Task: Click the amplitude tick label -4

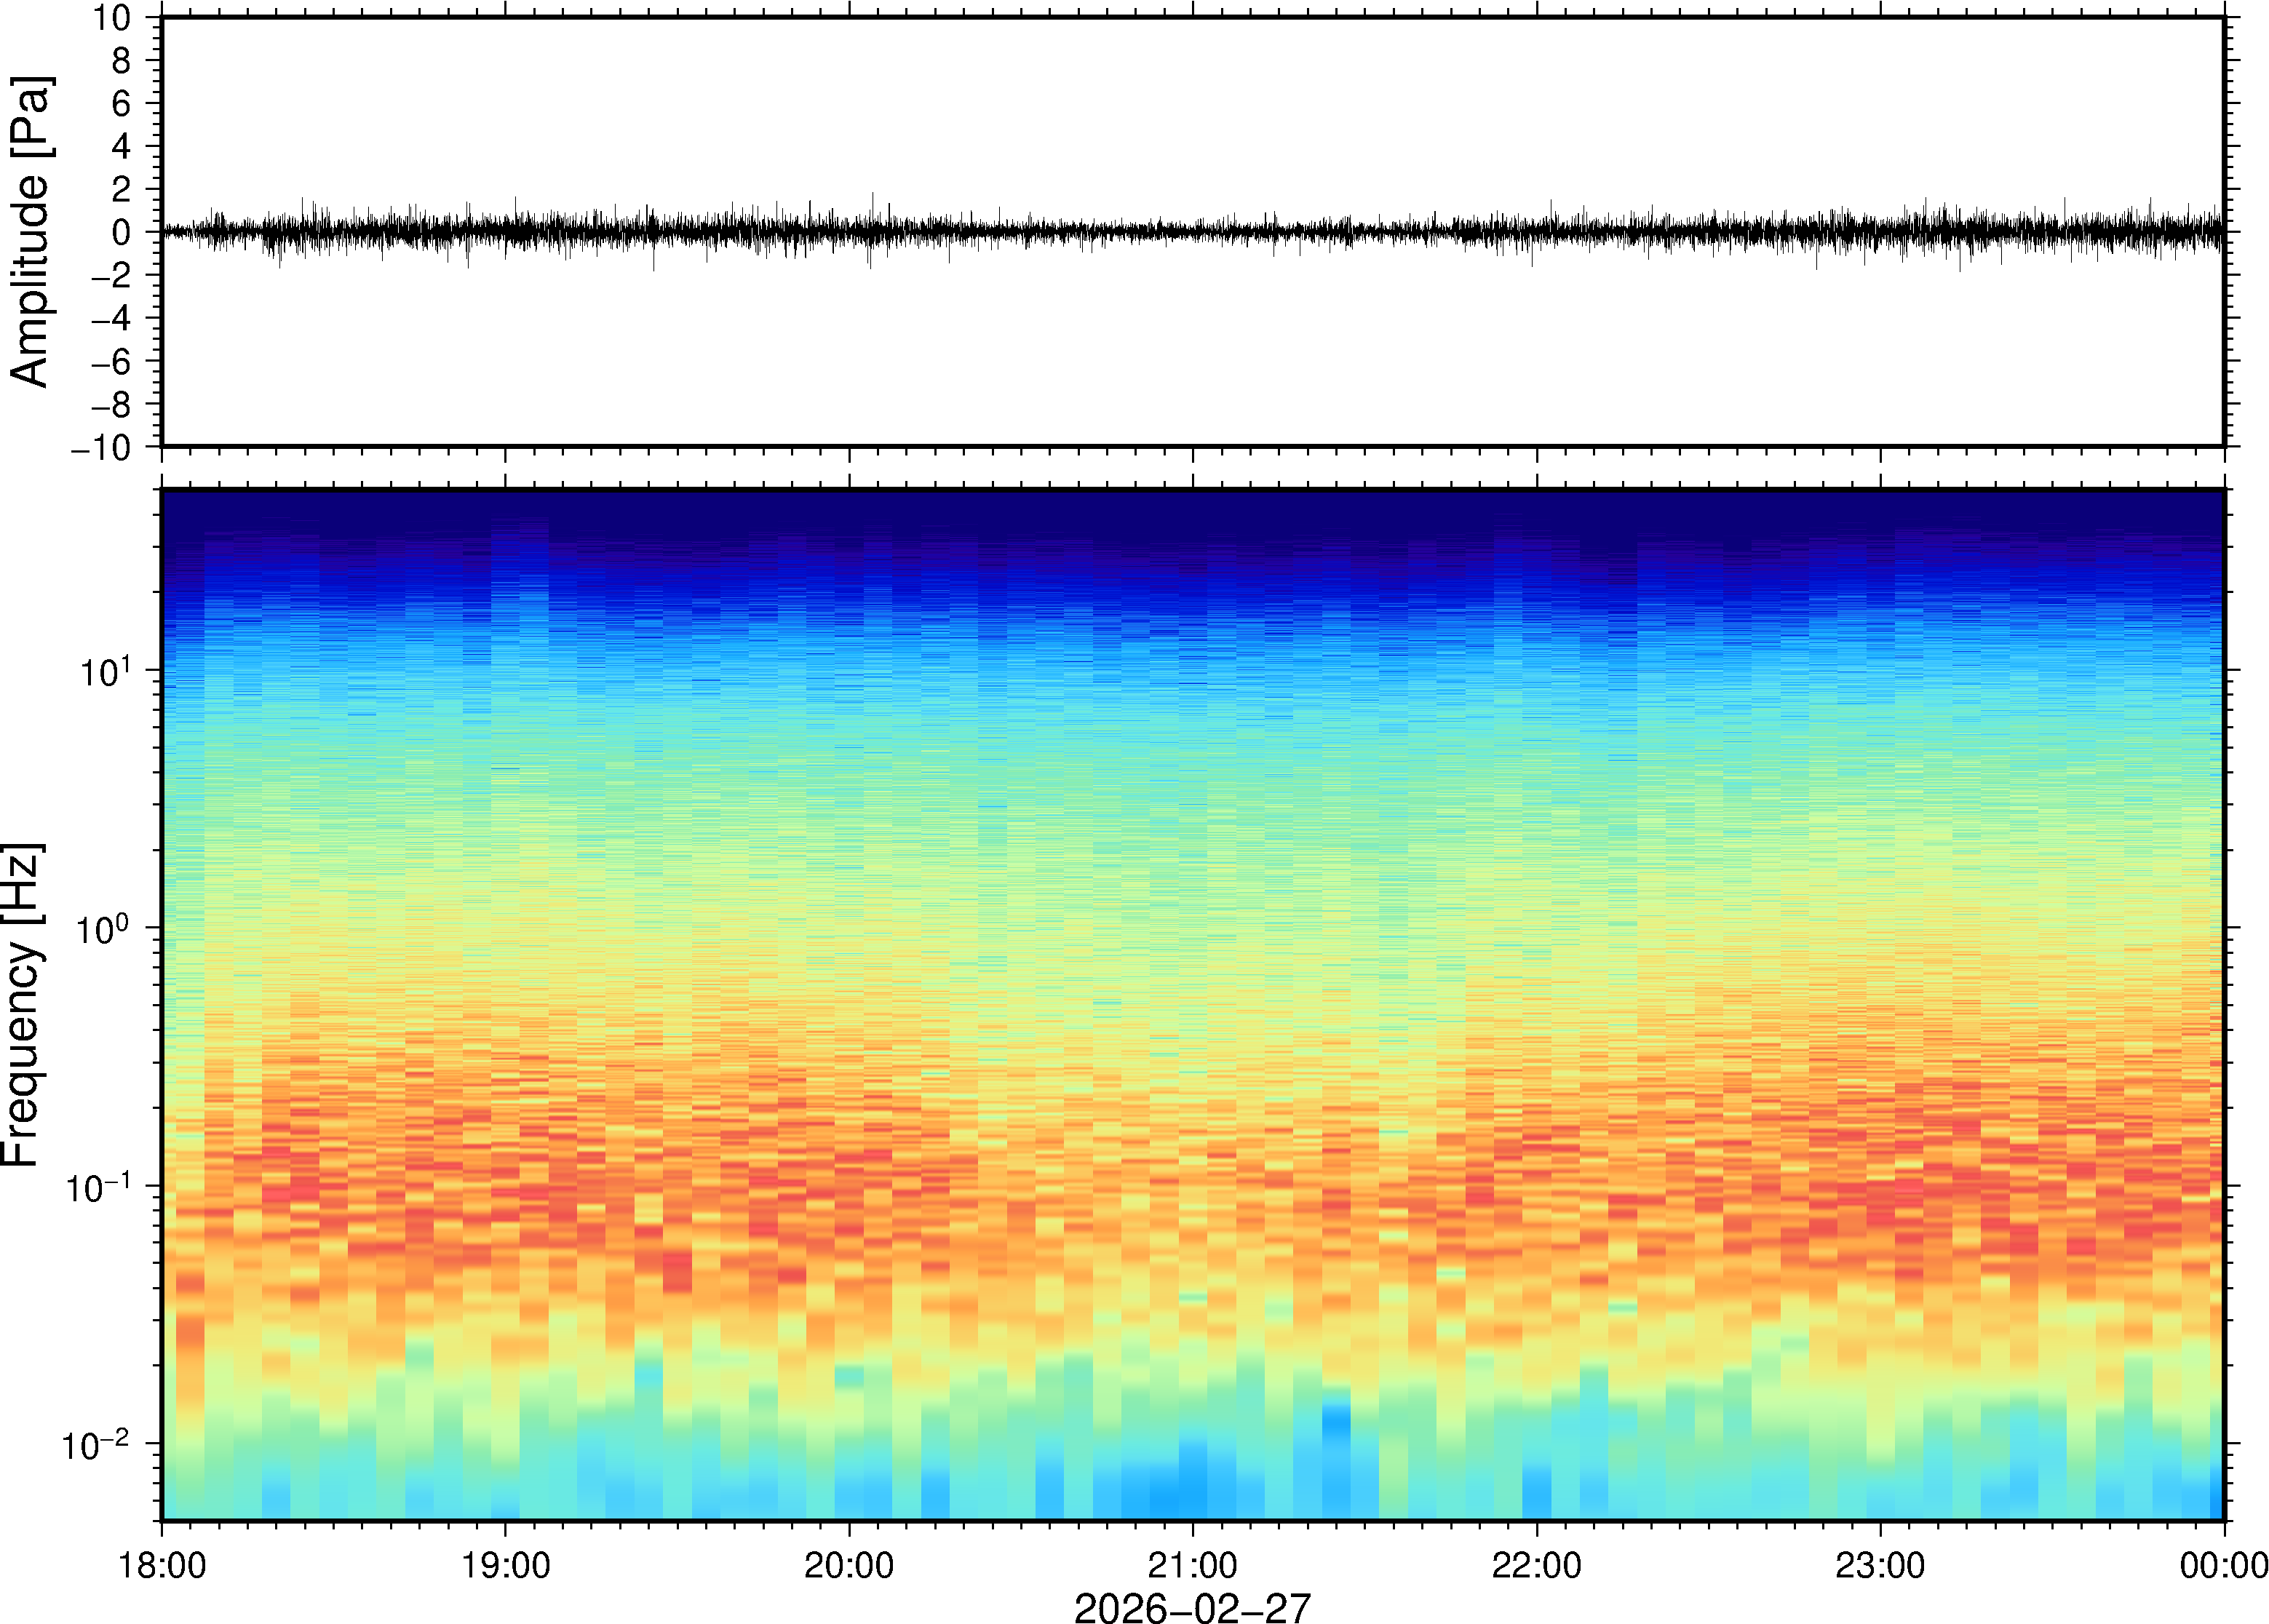Action: [x=111, y=319]
